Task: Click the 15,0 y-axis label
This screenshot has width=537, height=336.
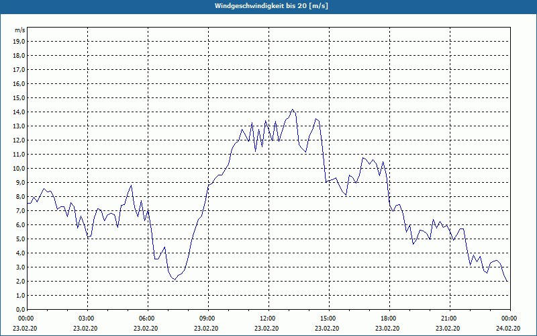Action: (x=19, y=97)
